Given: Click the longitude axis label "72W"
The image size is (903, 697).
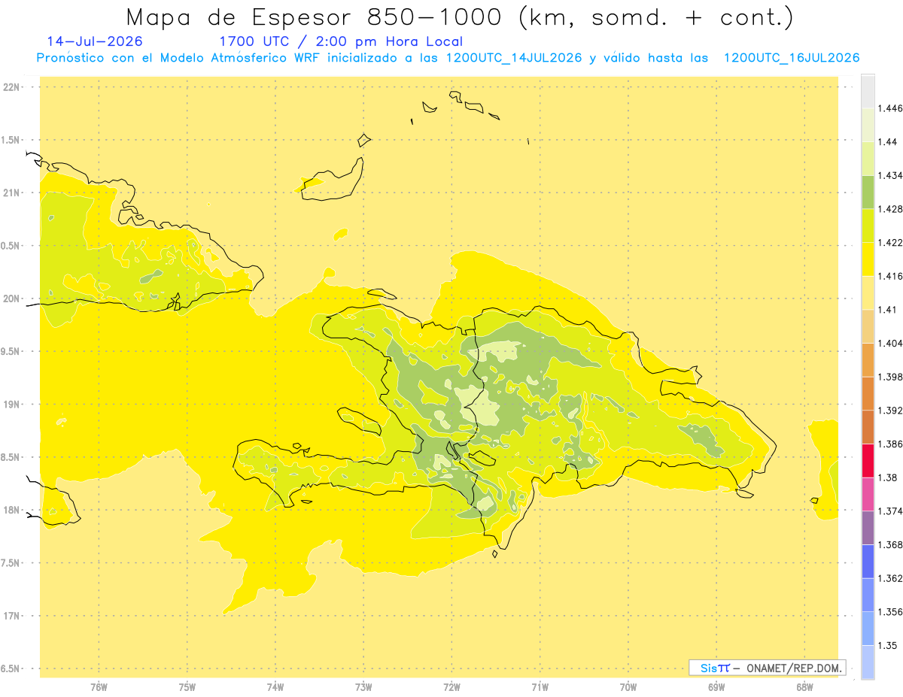Looking at the screenshot, I should [x=451, y=687].
